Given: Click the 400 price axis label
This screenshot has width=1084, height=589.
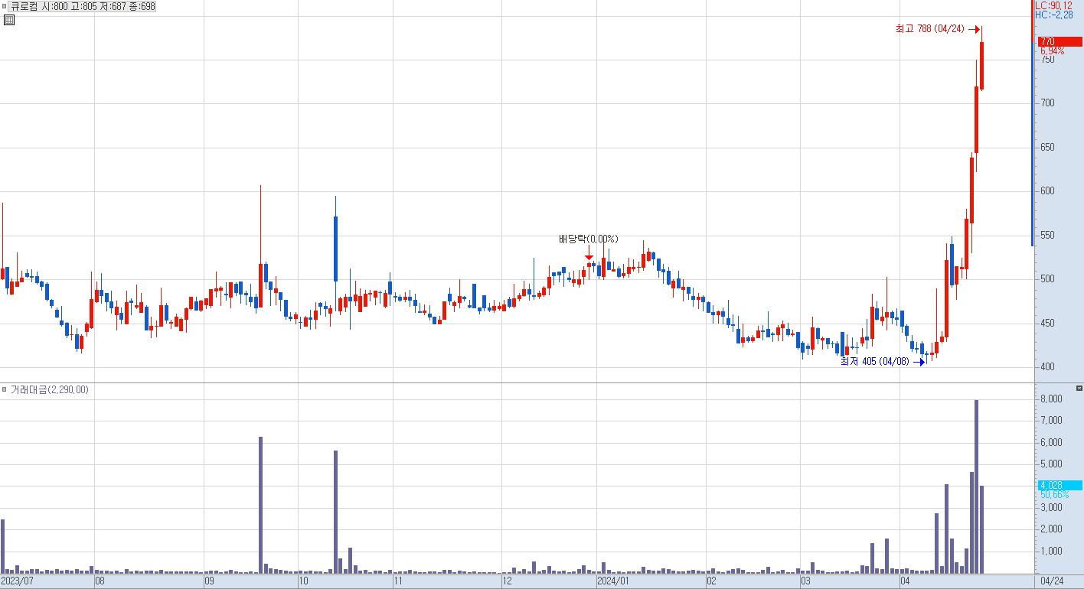Looking at the screenshot, I should point(1047,367).
